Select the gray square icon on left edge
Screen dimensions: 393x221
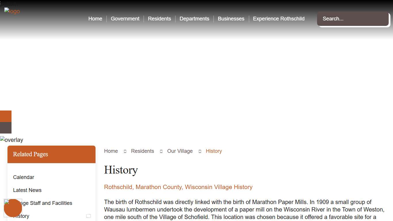[5, 127]
